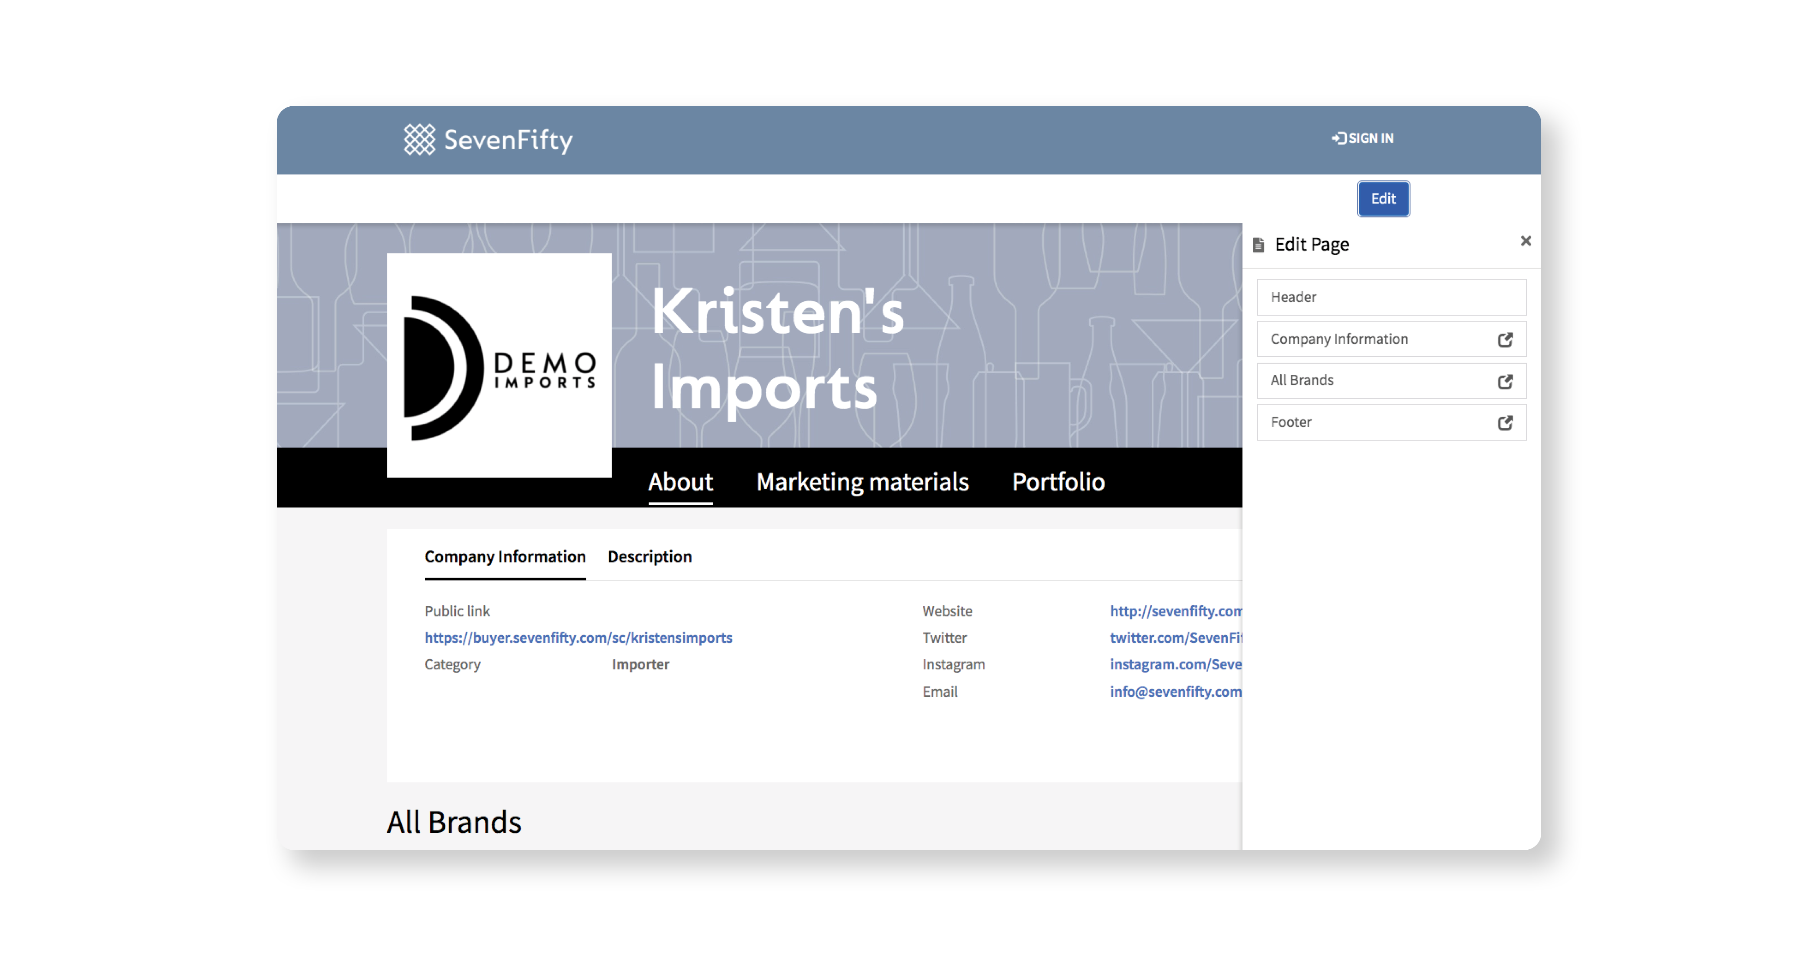Screen dimensions: 1818x956
Task: Open Company Information section via its external link icon
Action: pyautogui.click(x=1506, y=339)
